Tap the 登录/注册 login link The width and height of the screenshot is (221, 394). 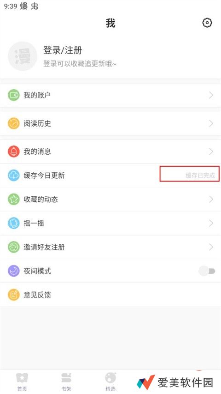(x=63, y=50)
